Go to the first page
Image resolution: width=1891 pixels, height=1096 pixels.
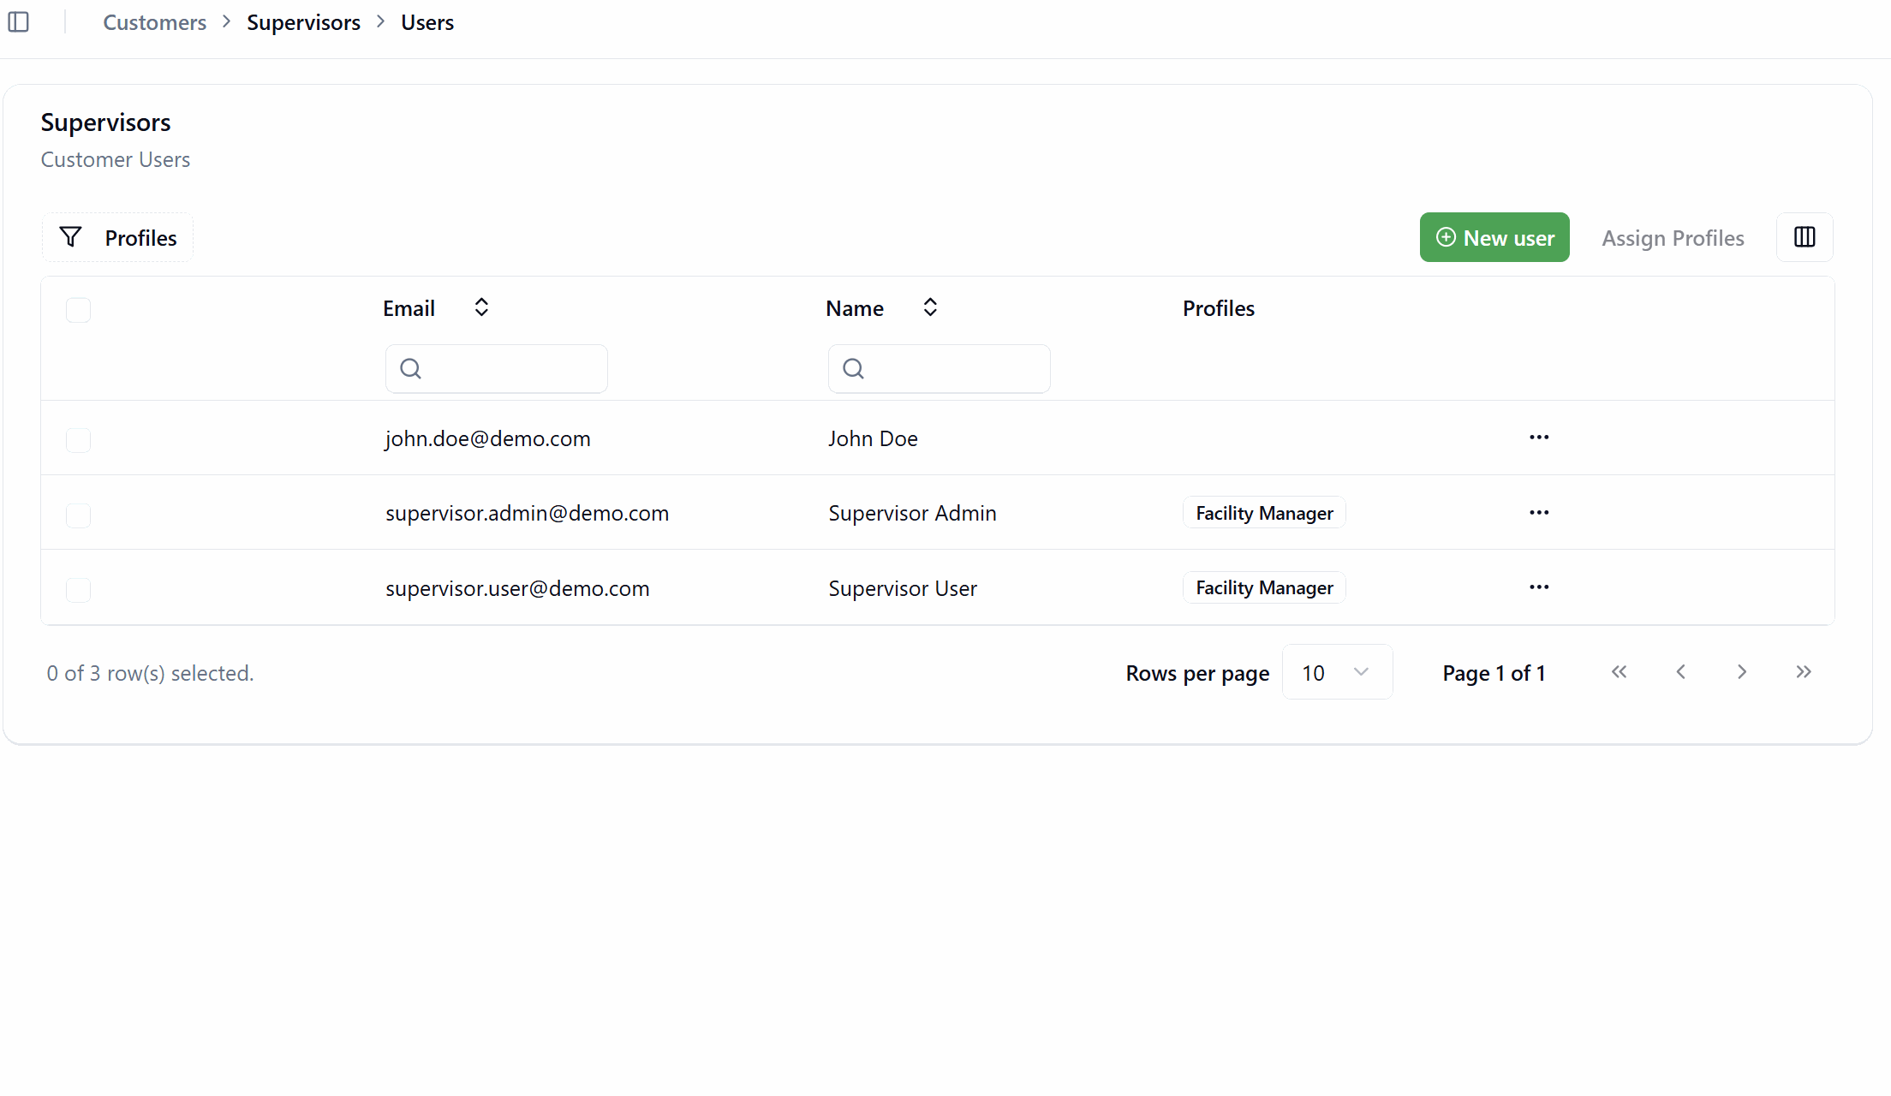[x=1619, y=672]
